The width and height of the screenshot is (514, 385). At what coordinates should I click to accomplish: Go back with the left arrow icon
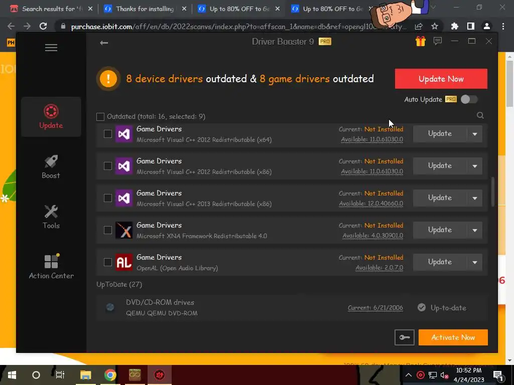coord(104,43)
